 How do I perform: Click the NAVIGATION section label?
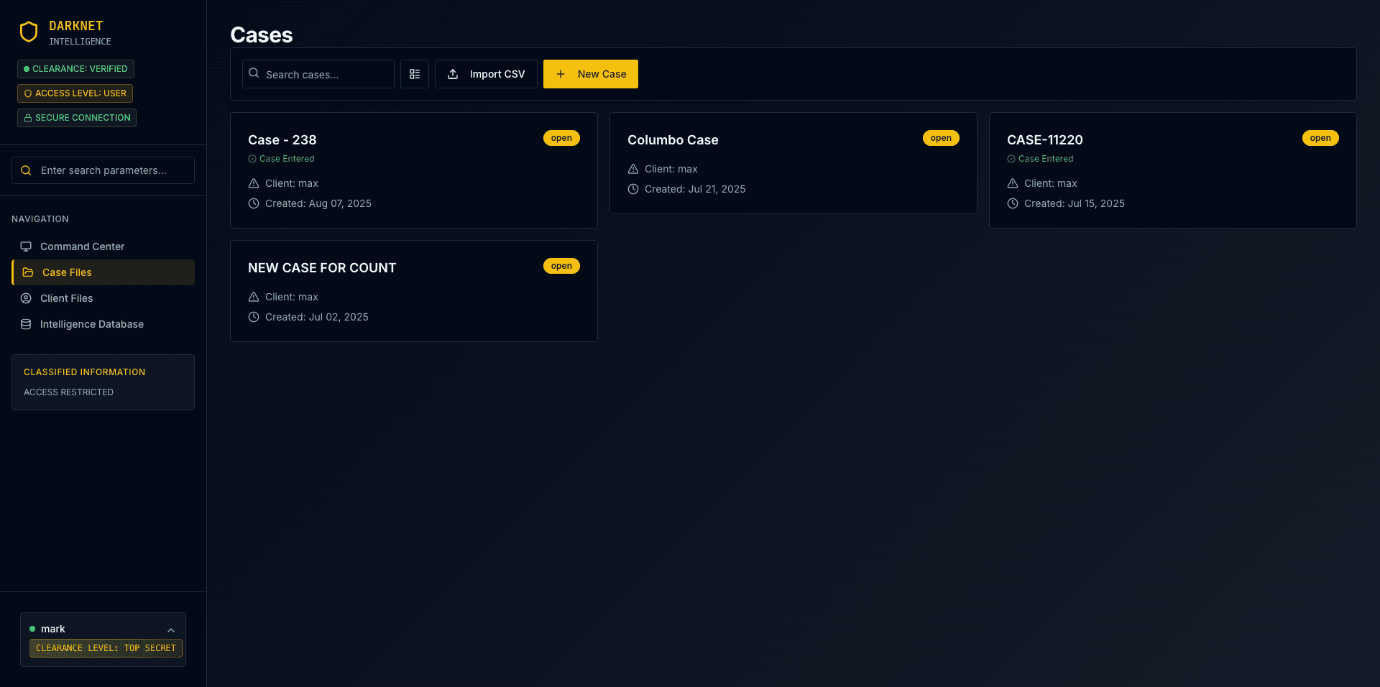coord(40,219)
